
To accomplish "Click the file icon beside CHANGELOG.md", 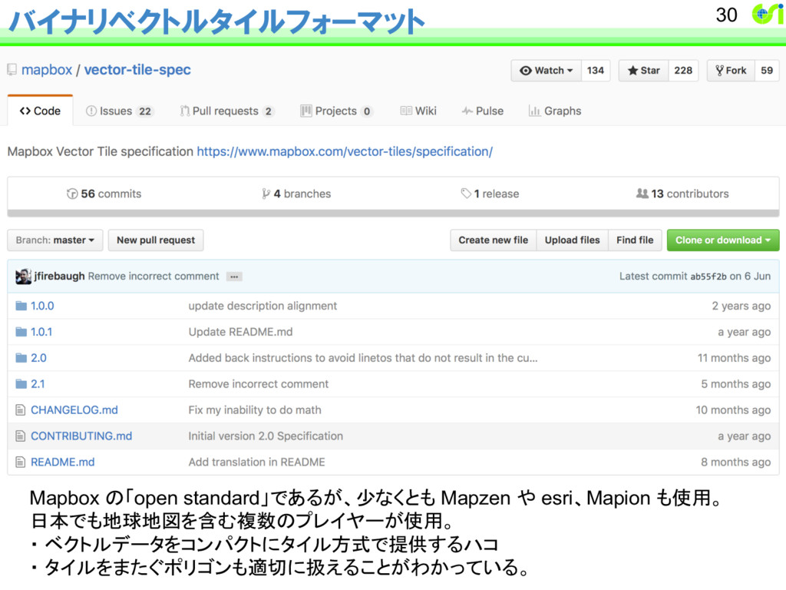I will click(20, 410).
